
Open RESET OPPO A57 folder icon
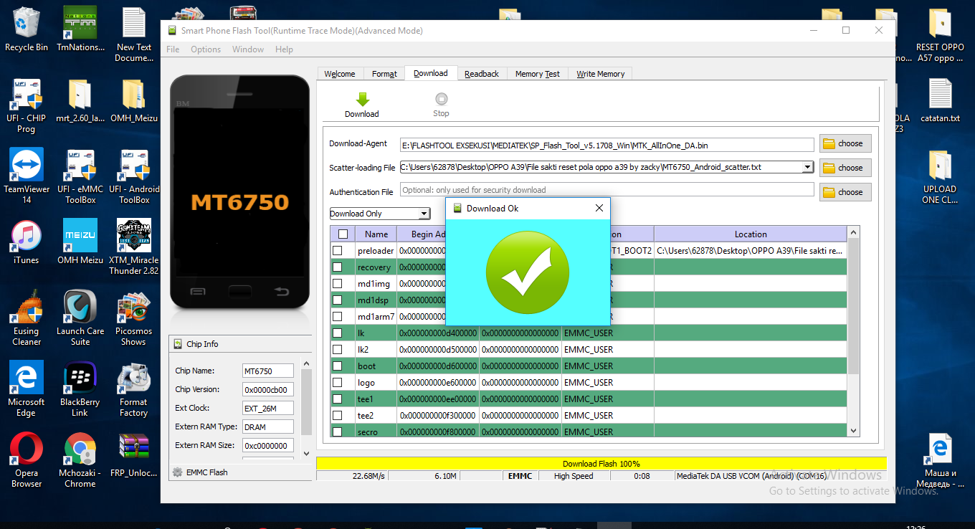tap(940, 23)
